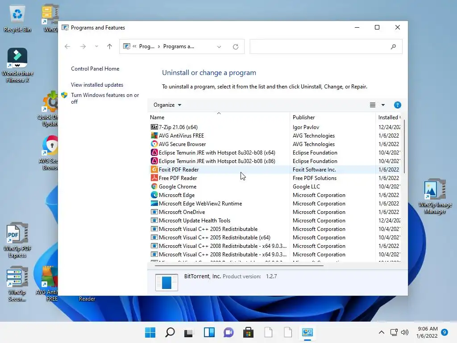The height and width of the screenshot is (343, 457).
Task: Open the notification center badge
Action: [x=444, y=332]
